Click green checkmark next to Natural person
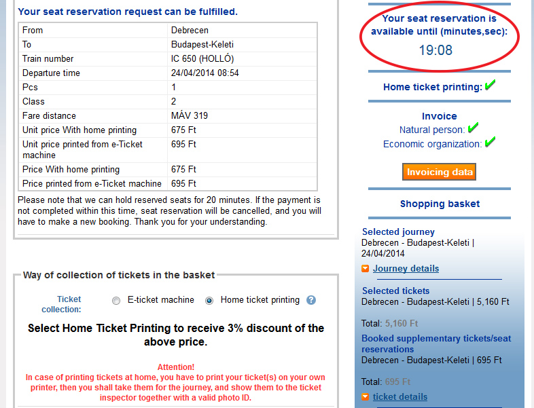This screenshot has height=408, width=534. click(x=473, y=128)
